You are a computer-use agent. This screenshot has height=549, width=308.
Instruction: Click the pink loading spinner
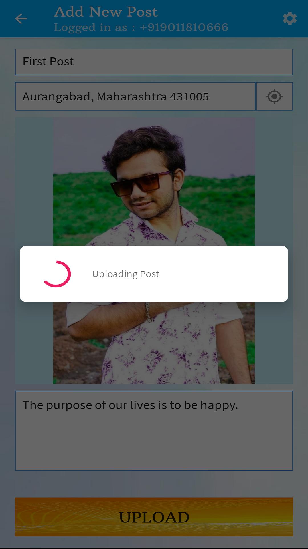(x=57, y=274)
